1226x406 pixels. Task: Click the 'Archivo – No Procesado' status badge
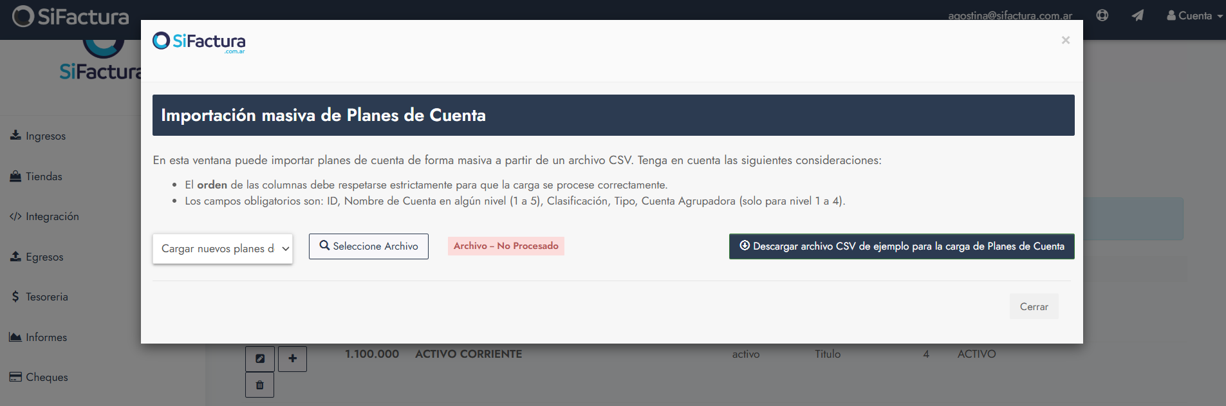506,246
